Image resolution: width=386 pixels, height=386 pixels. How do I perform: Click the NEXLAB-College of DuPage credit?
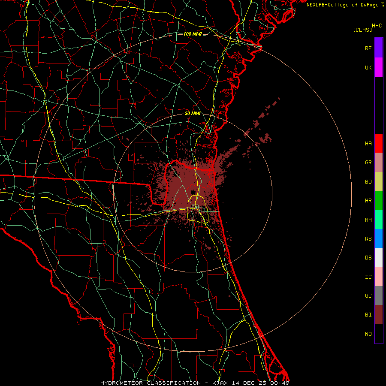tap(343, 5)
